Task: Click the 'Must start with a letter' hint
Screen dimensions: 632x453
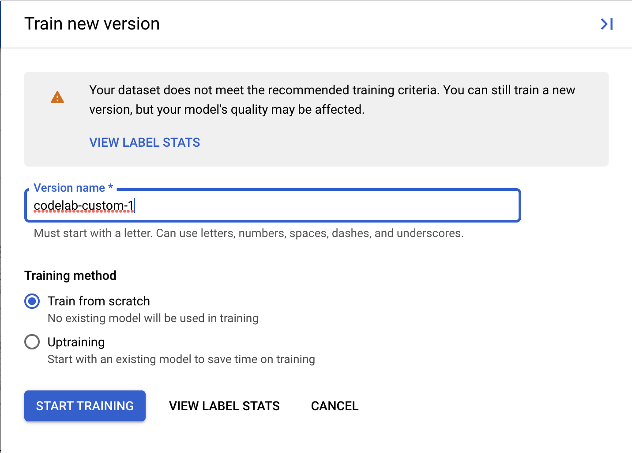Action: (x=248, y=233)
